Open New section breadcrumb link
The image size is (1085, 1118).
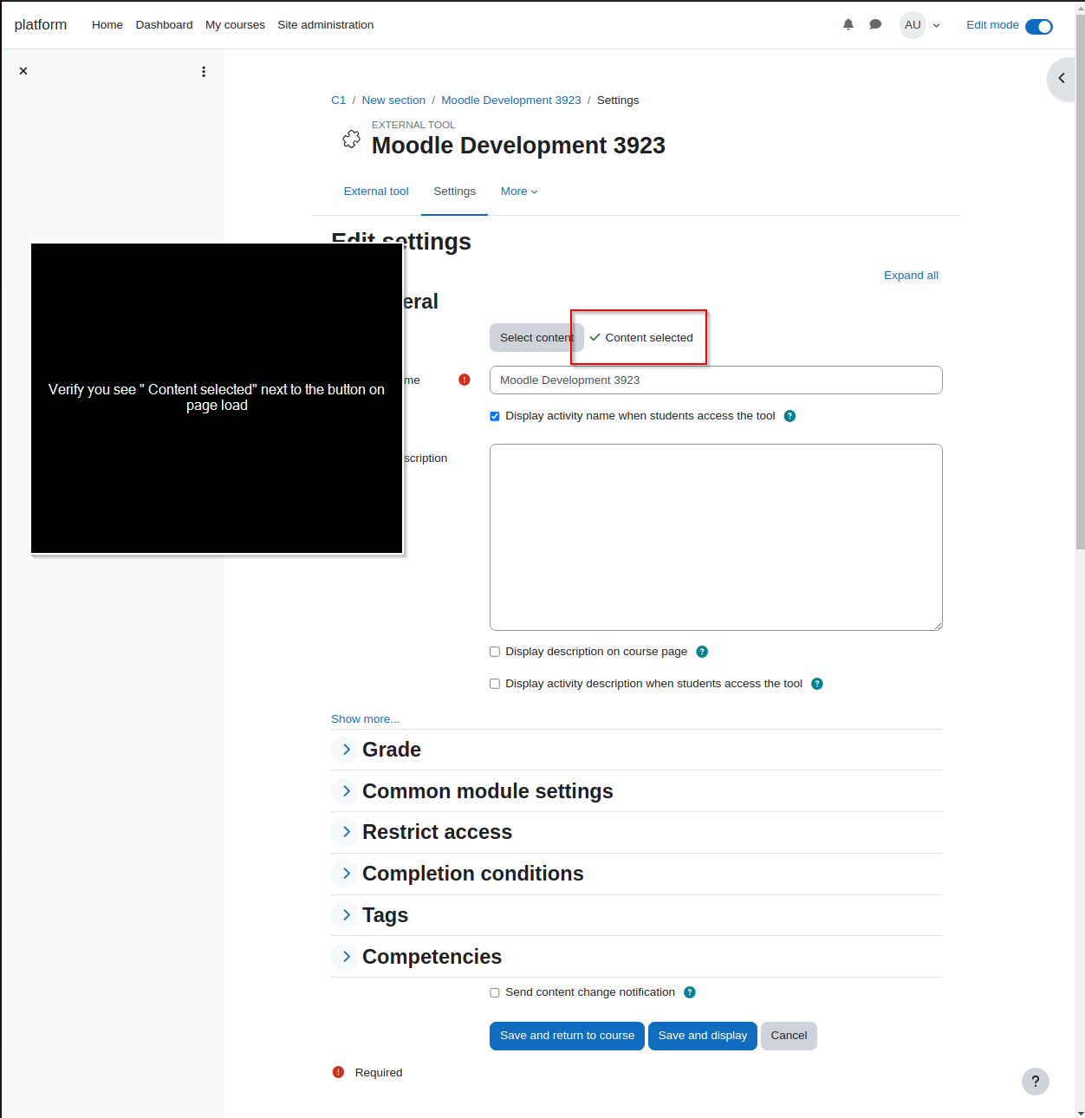point(393,101)
